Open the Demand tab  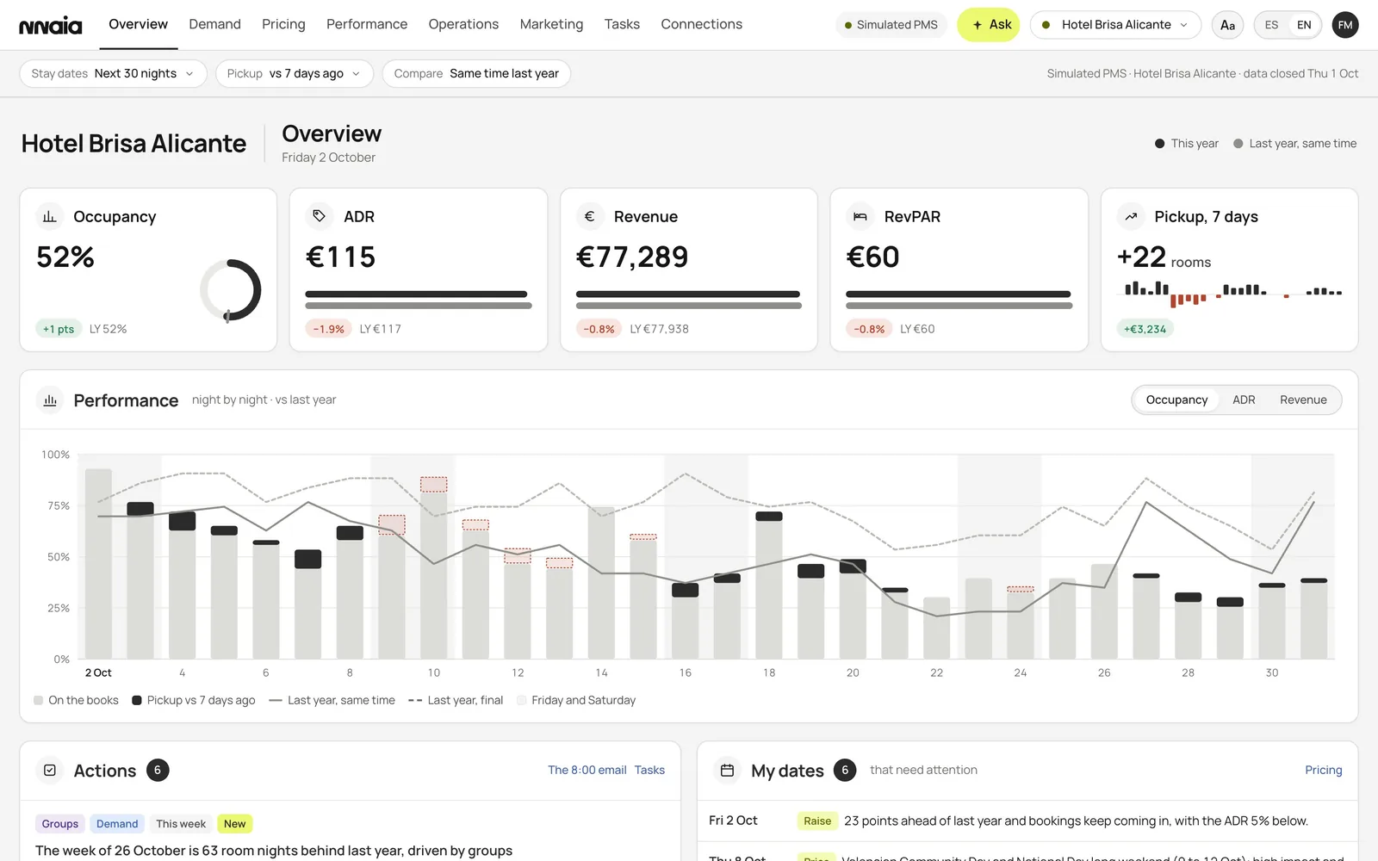(215, 24)
